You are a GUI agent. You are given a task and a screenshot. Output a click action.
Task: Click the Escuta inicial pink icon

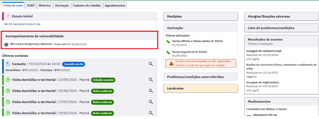(8, 16)
